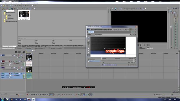Adjust the volume slider on audio track 2
Image resolution: width=180 pixels, height=101 pixels.
pyautogui.click(x=10, y=63)
